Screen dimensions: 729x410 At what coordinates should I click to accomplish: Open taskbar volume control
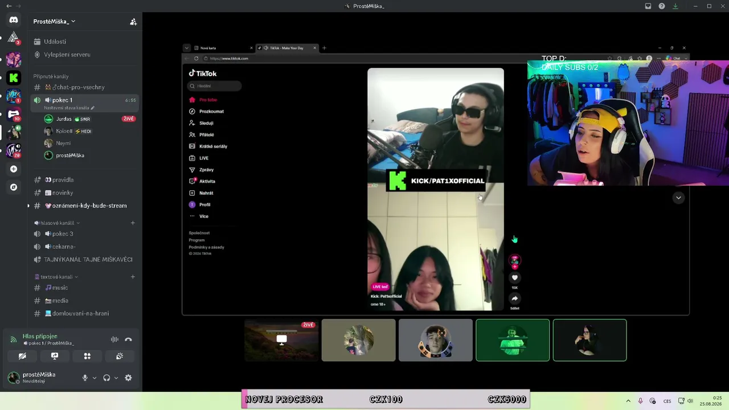click(x=690, y=401)
